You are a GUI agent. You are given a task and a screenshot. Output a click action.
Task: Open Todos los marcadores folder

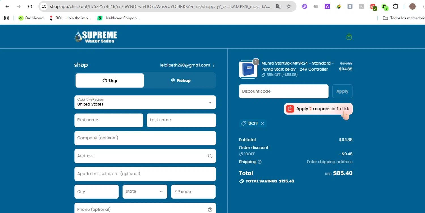403,18
